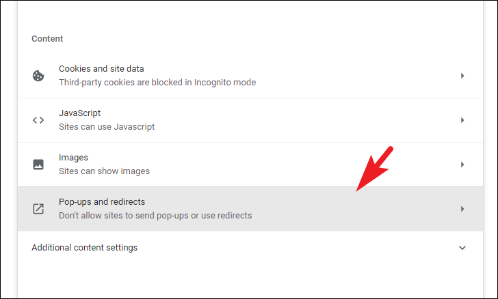Click the cookie icon
The image size is (498, 299).
[38, 76]
